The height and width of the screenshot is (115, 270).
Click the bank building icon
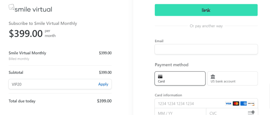[213, 77]
